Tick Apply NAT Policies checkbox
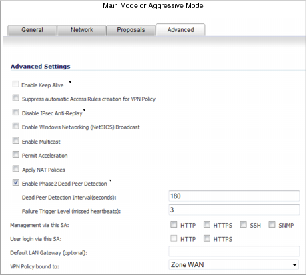The width and height of the screenshot is (307, 275). (15, 168)
